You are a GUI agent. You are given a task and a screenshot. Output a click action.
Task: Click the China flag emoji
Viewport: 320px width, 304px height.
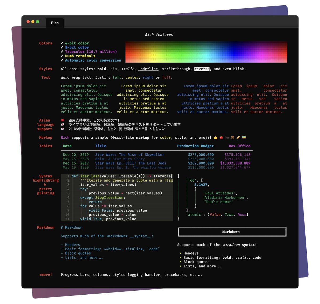[63, 120]
